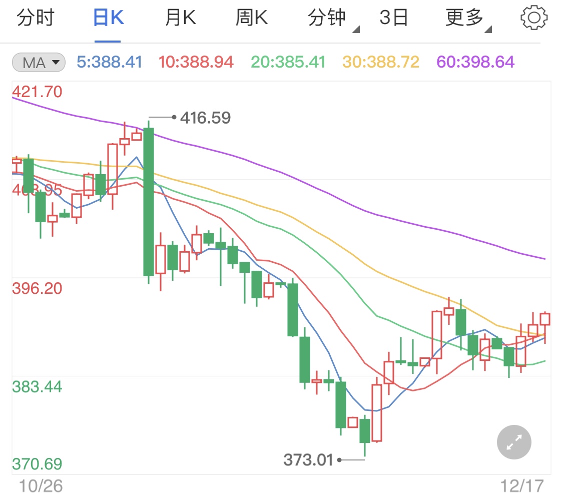This screenshot has width=563, height=496.
Task: Open chart settings gear icon
Action: pos(534,17)
